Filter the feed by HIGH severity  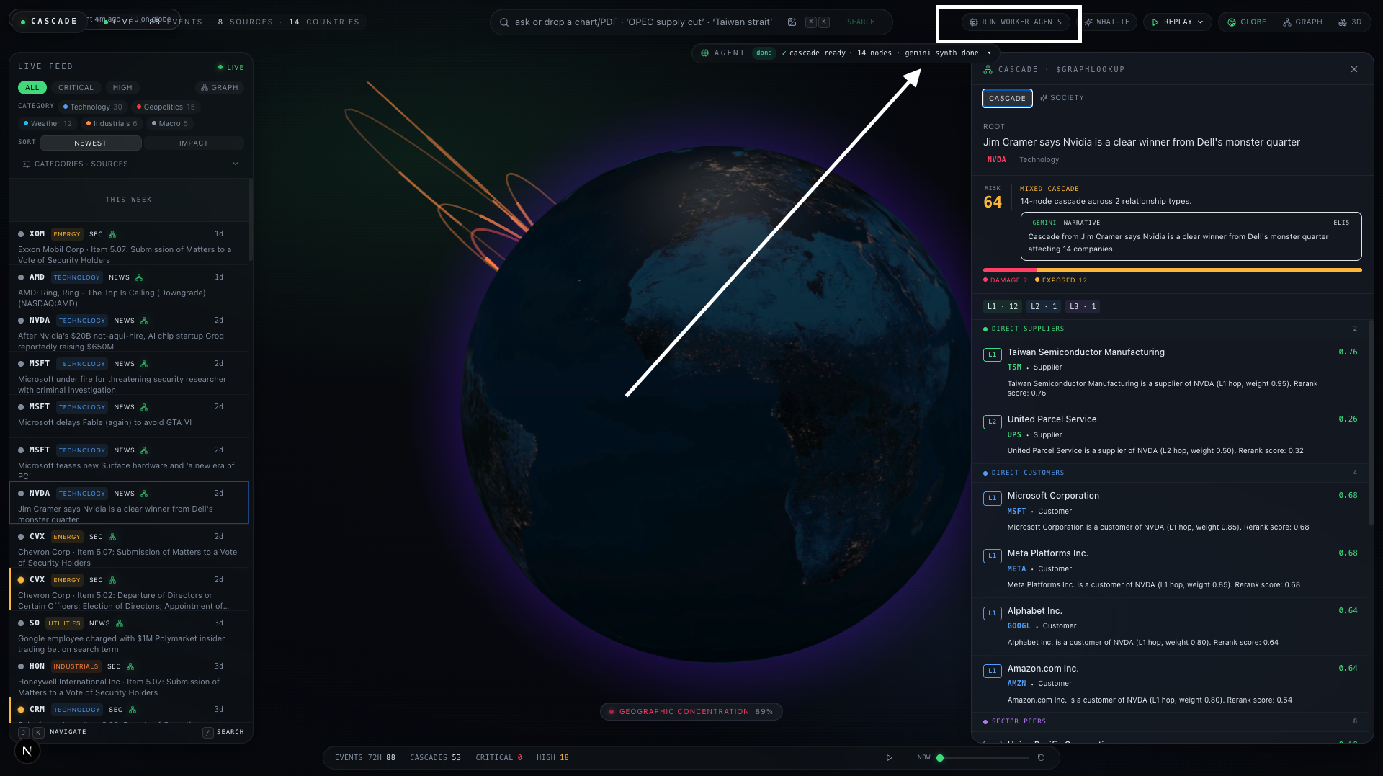122,88
